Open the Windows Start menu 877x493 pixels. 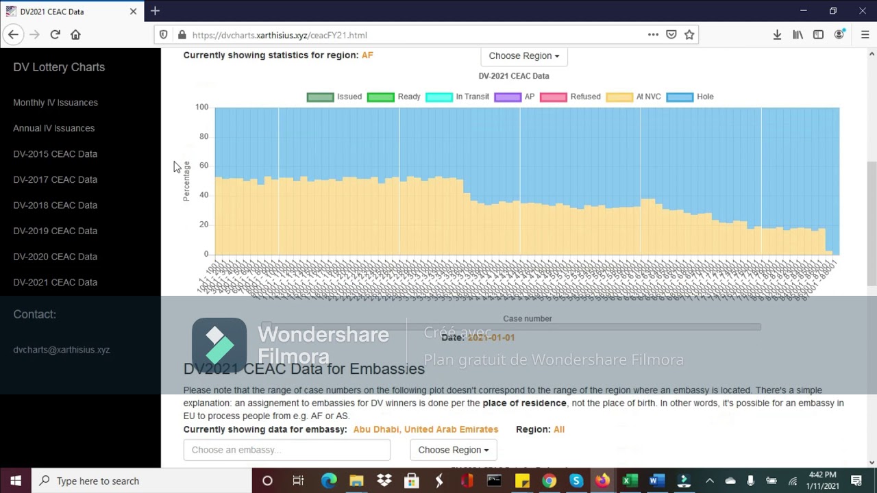[x=16, y=481]
